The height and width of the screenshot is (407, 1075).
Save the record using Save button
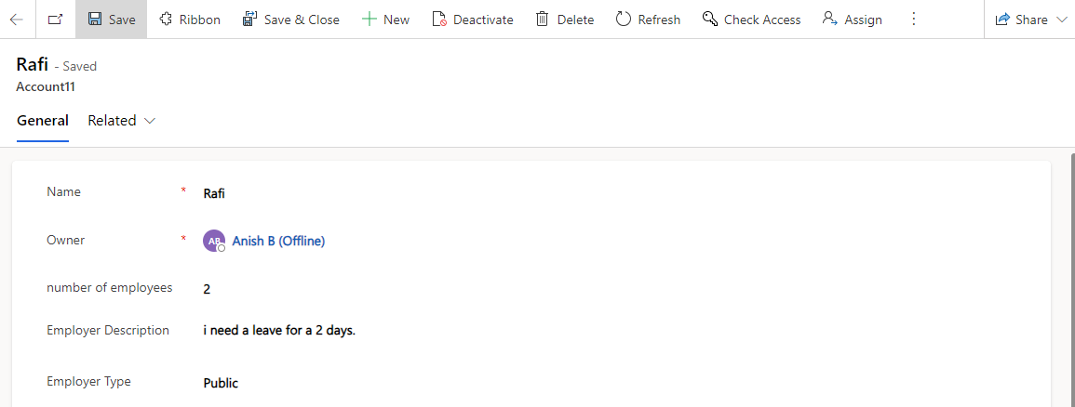point(111,20)
